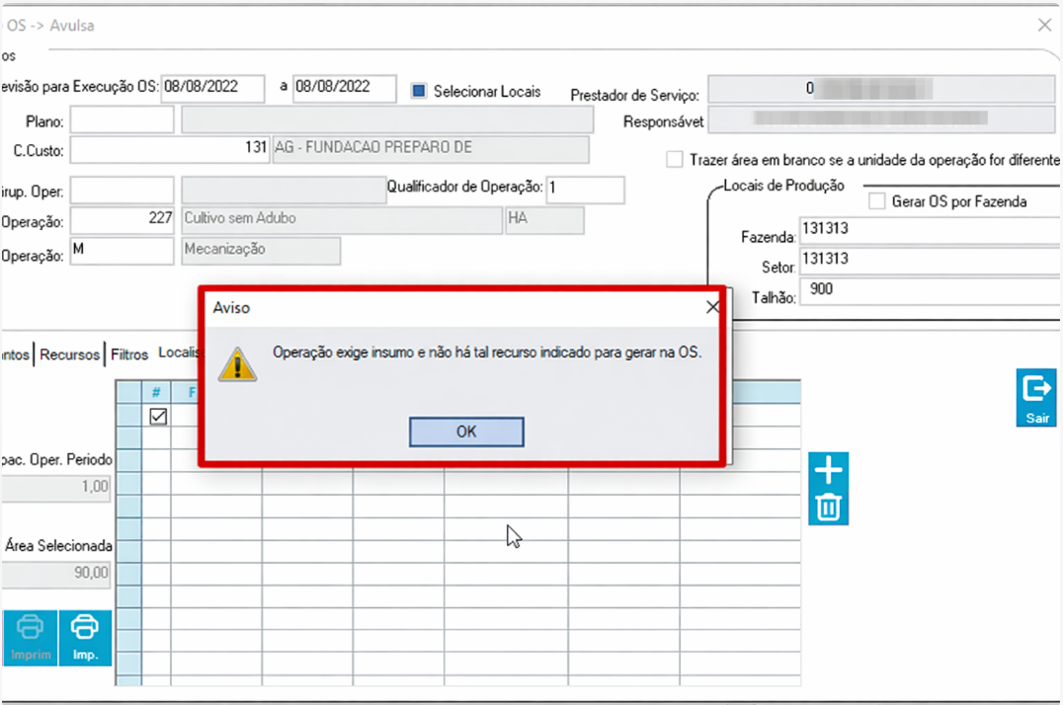Click the Grup. Oper code field

pyautogui.click(x=123, y=191)
